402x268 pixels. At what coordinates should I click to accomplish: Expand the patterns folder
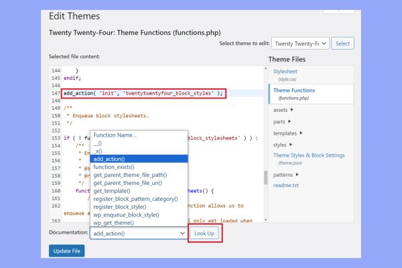(x=287, y=174)
